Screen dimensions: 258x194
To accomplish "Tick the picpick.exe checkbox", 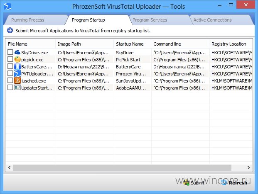I will 10,59.
